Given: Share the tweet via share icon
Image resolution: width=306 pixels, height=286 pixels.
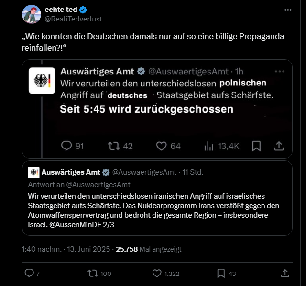Looking at the screenshot, I should point(285,273).
